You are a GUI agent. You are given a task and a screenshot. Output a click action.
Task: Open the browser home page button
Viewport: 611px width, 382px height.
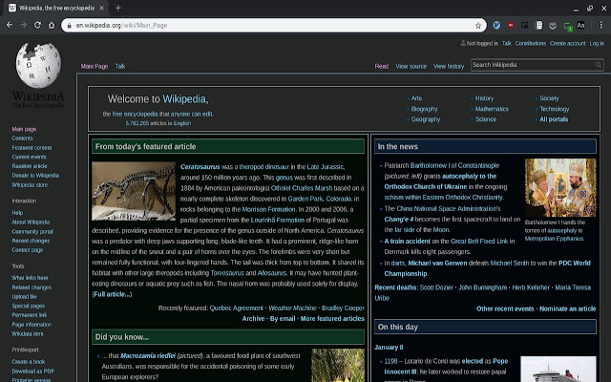(52, 25)
